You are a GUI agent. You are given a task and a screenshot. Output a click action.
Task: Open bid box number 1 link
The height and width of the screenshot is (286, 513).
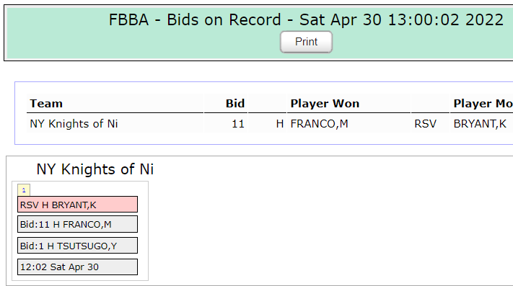click(x=24, y=190)
